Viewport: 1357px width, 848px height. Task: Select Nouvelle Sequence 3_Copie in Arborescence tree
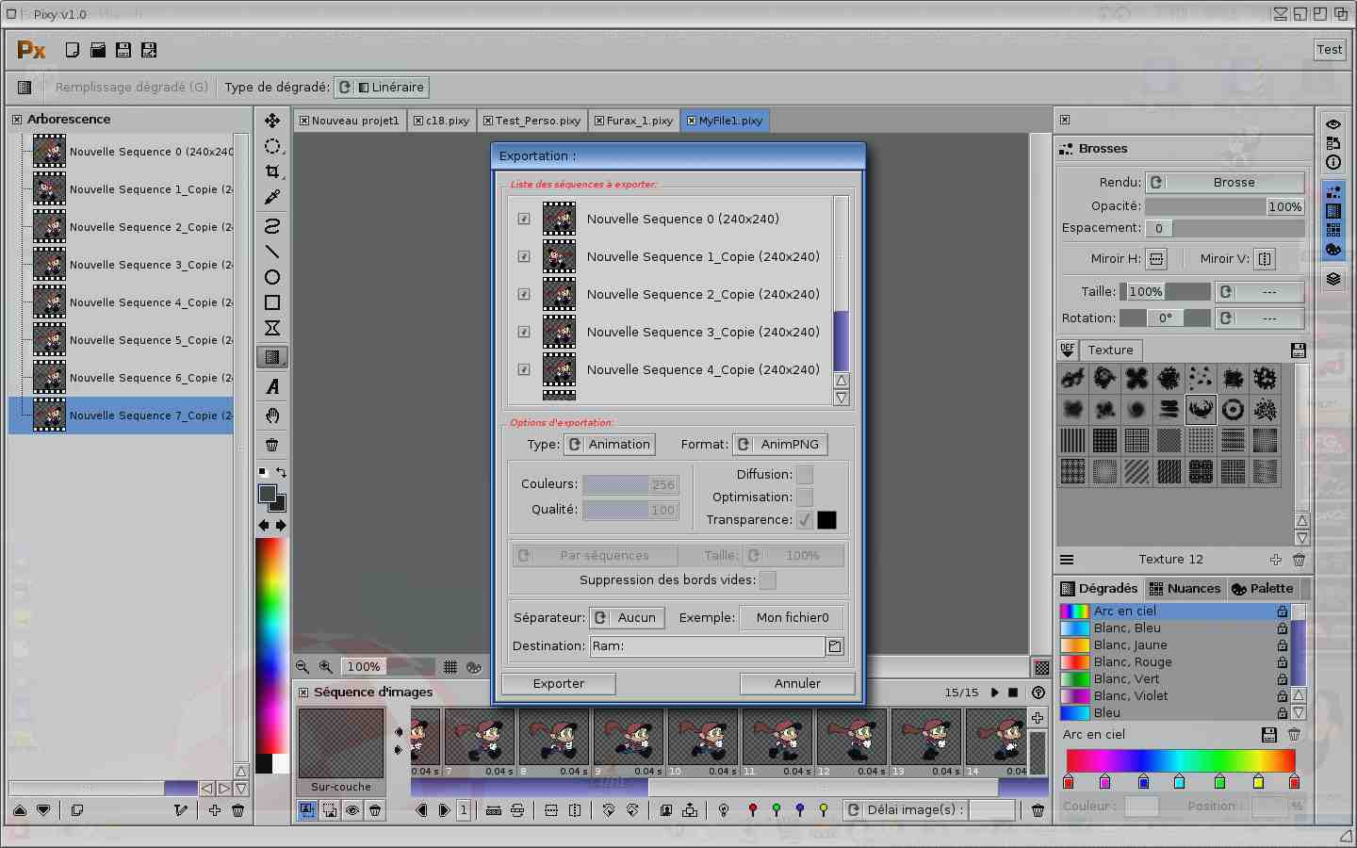141,265
